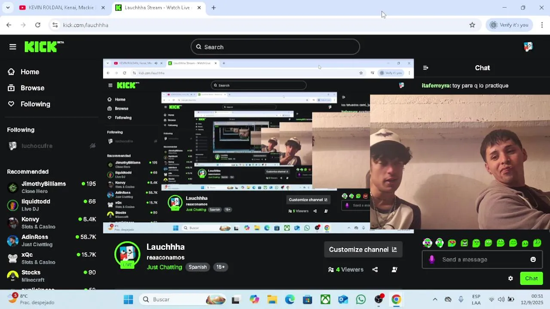
Task: Show hidden system tray icons
Action: pyautogui.click(x=435, y=299)
